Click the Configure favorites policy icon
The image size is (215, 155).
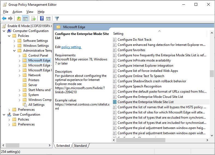click(x=115, y=50)
